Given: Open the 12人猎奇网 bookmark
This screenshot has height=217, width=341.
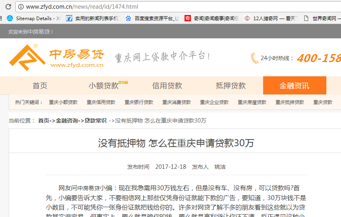Looking at the screenshot, I should pos(271,18).
